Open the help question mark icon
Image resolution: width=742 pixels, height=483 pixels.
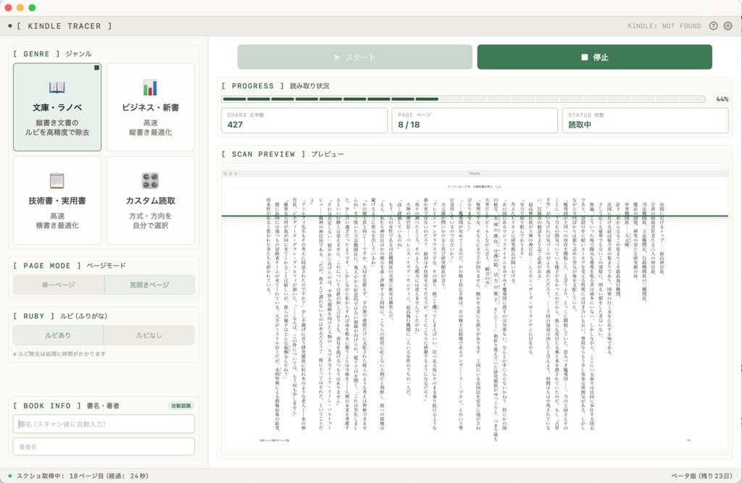pos(713,26)
